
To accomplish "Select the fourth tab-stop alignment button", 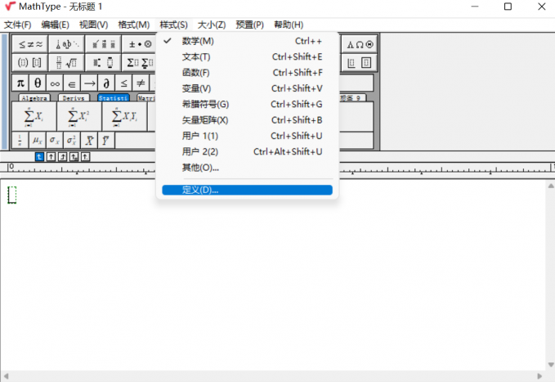I will click(74, 156).
